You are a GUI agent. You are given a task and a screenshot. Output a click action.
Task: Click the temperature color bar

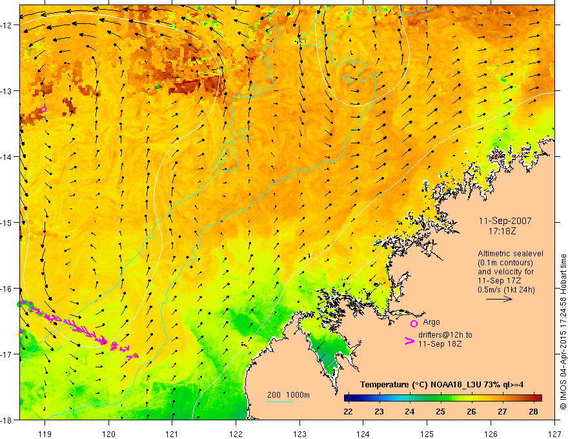443,398
